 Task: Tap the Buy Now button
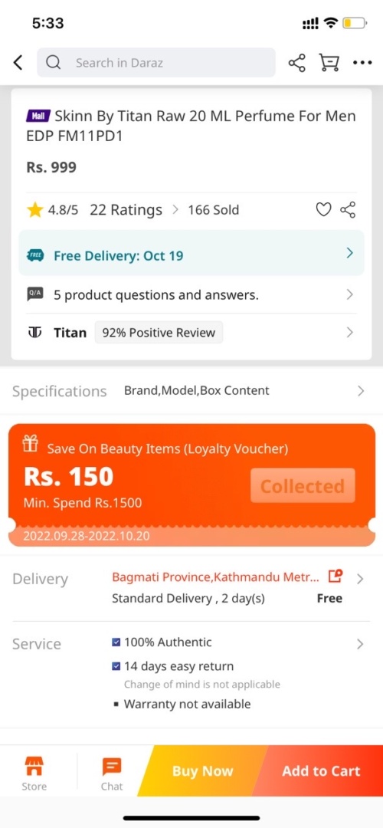pos(202,771)
